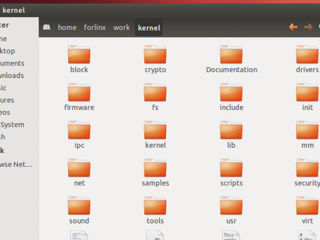Navigate to forlinx in the path bar
This screenshot has height=240, width=320.
95,27
